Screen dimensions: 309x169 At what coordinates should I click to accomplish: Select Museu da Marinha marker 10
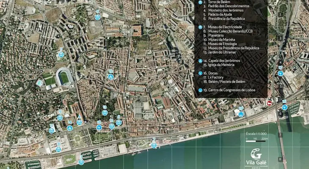point(51,131)
